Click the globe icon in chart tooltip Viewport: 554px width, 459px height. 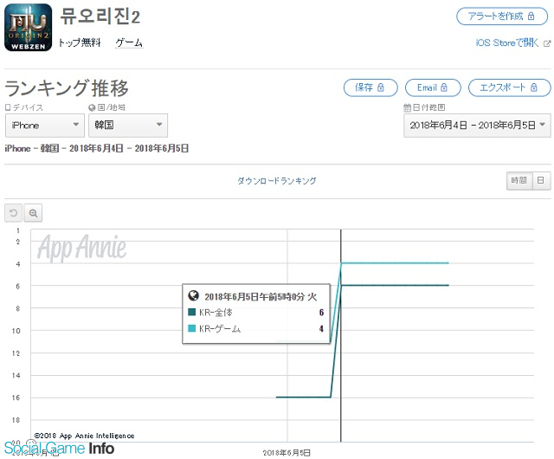pyautogui.click(x=193, y=295)
